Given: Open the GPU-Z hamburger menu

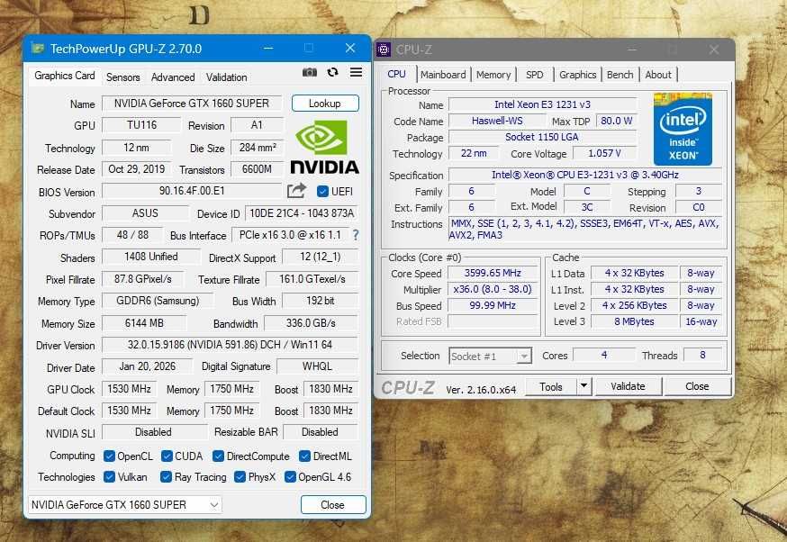Looking at the screenshot, I should pyautogui.click(x=356, y=72).
